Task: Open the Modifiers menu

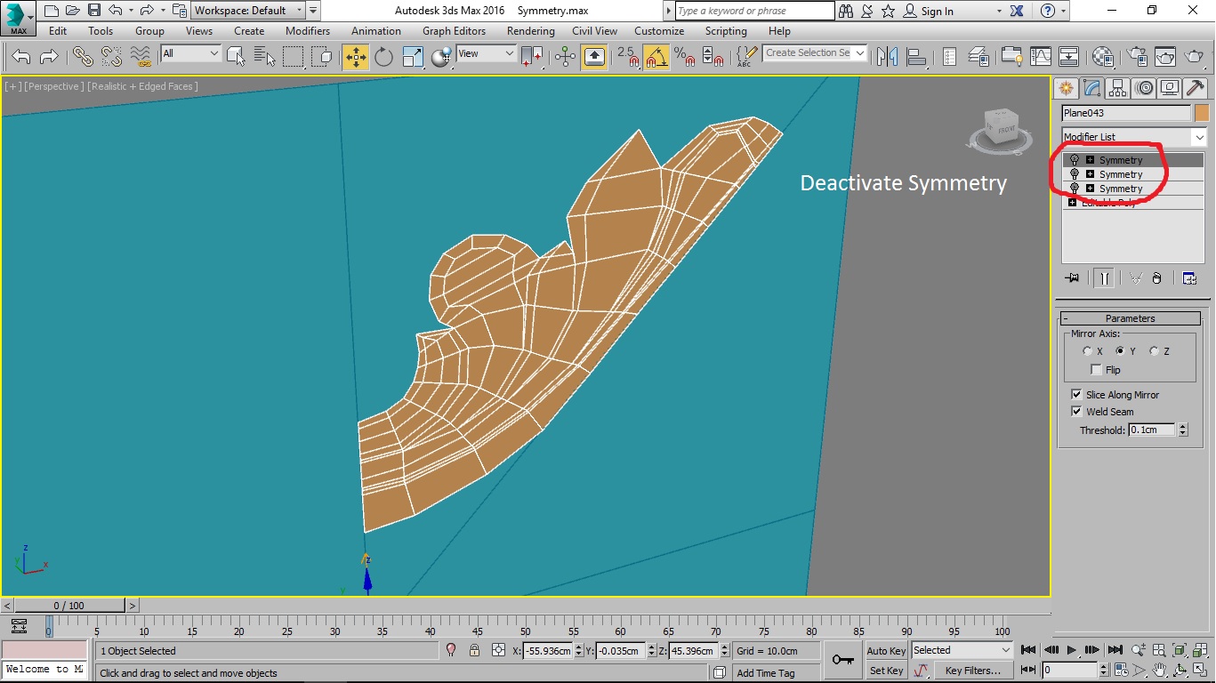Action: [x=308, y=31]
